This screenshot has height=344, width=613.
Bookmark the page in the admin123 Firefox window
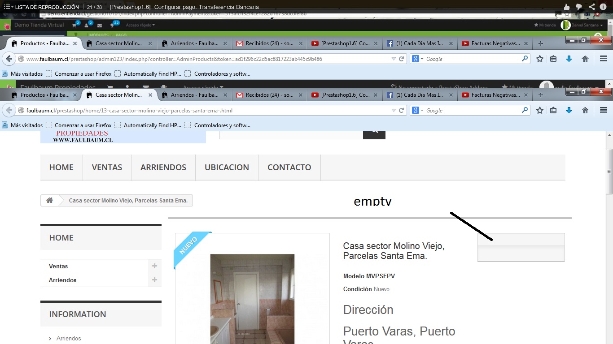pyautogui.click(x=540, y=59)
